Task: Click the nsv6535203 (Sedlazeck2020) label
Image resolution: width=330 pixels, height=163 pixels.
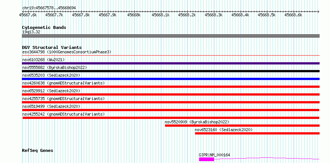Action: click(x=51, y=75)
